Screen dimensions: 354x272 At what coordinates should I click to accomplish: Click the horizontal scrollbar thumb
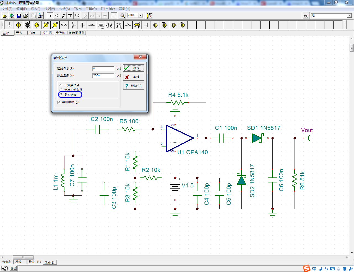pos(23,257)
